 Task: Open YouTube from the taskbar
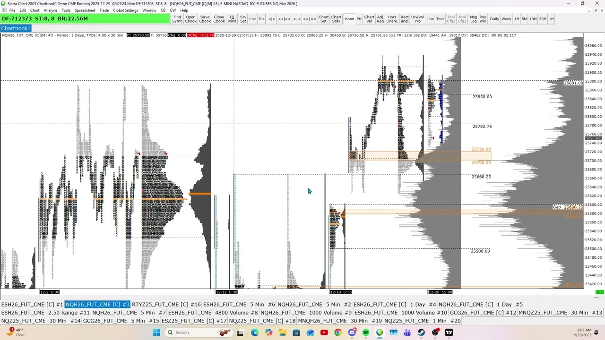[324, 332]
